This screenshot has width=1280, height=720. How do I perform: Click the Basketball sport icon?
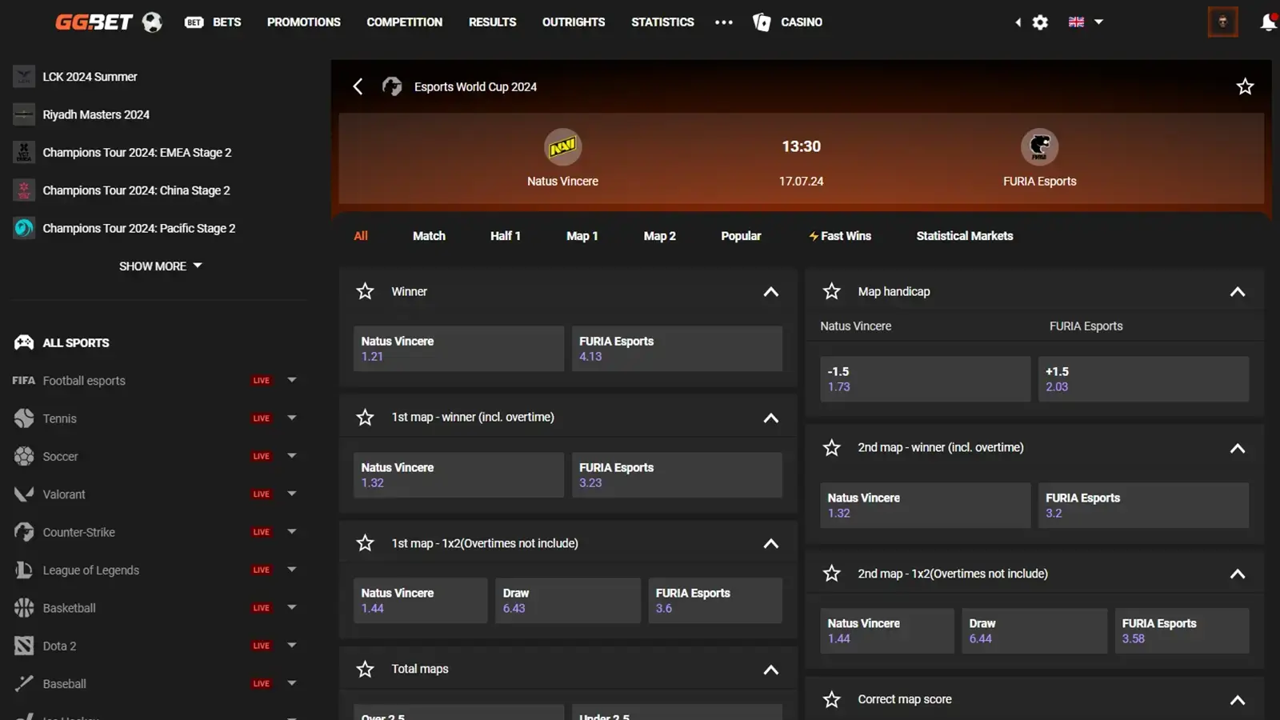[24, 608]
